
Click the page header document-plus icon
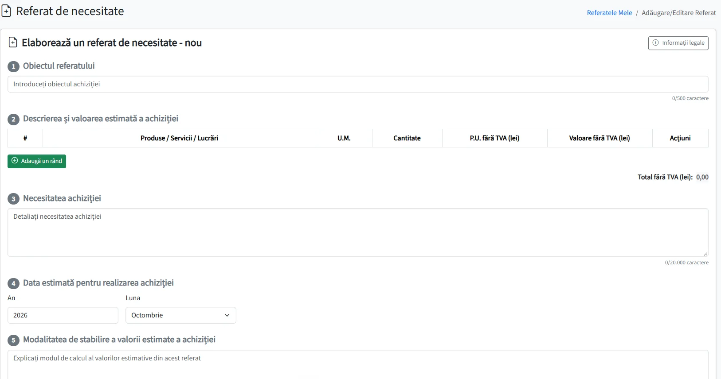tap(6, 11)
